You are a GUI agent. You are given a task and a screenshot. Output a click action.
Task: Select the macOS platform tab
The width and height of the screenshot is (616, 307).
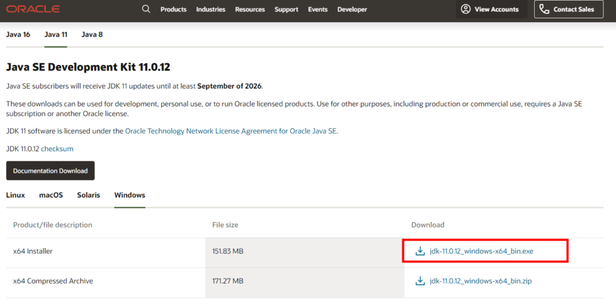(x=51, y=195)
